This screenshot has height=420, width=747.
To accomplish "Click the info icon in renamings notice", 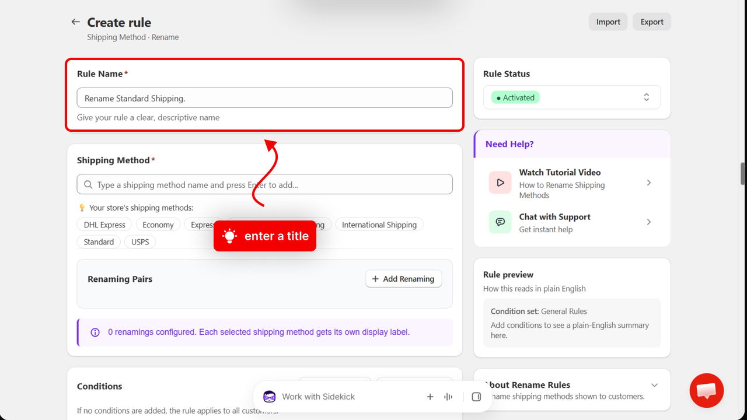I will pos(95,332).
